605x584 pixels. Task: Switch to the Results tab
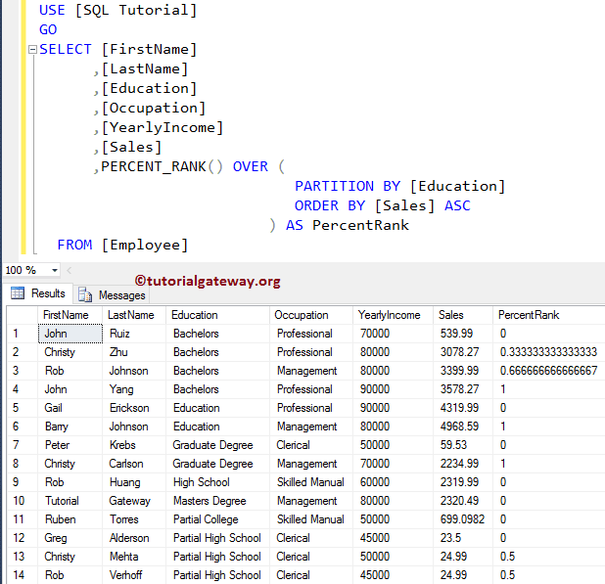click(38, 293)
